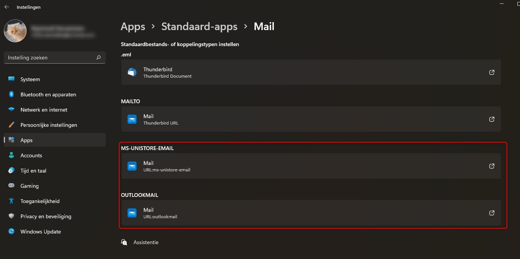The image size is (520, 259).
Task: Open the Assistentie help link
Action: click(146, 242)
